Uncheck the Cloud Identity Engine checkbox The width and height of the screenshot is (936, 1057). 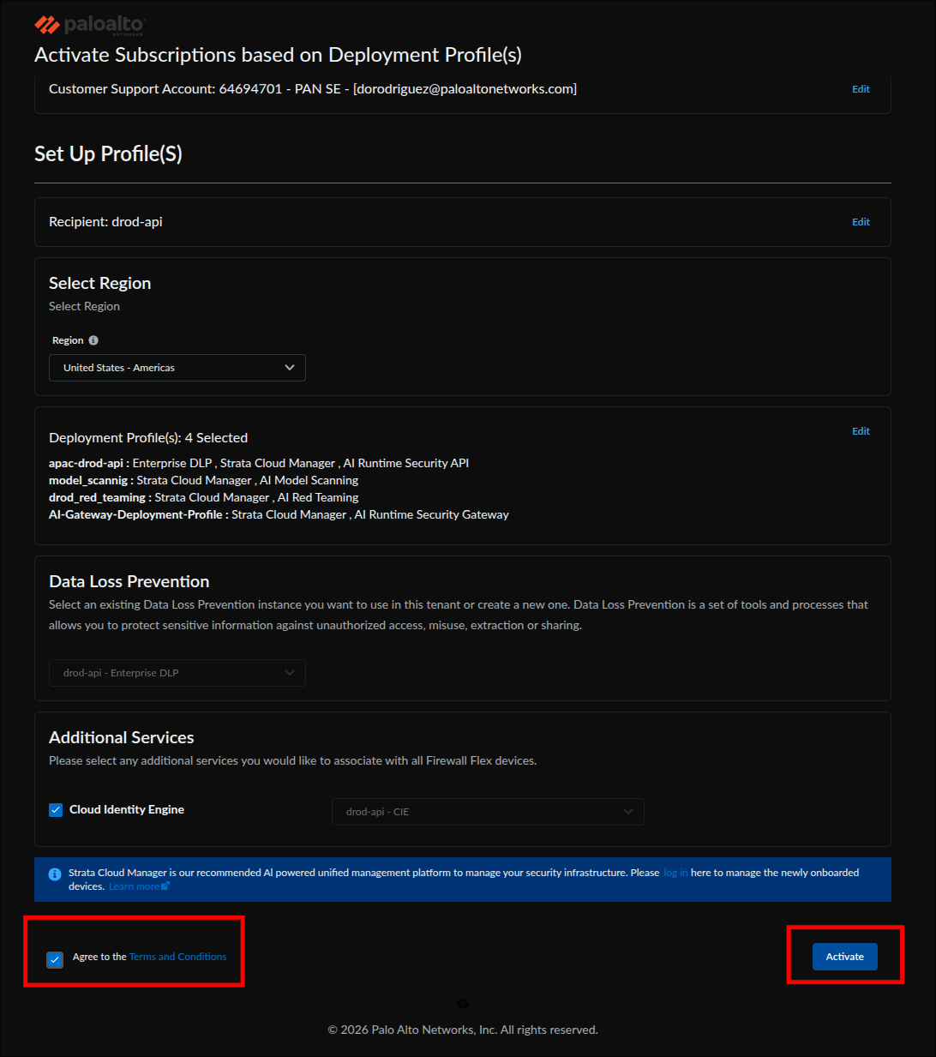click(x=56, y=810)
